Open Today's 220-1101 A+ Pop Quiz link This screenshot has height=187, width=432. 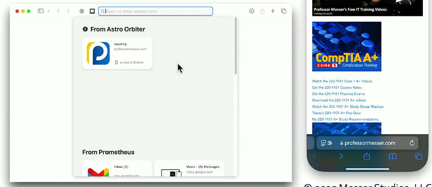336,113
